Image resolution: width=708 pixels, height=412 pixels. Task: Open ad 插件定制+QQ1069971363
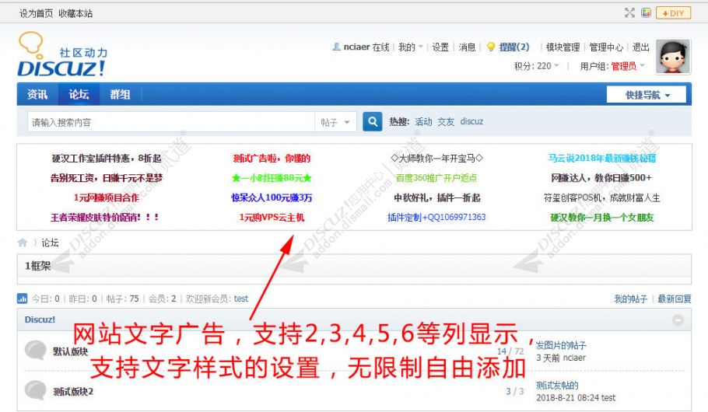click(x=436, y=218)
